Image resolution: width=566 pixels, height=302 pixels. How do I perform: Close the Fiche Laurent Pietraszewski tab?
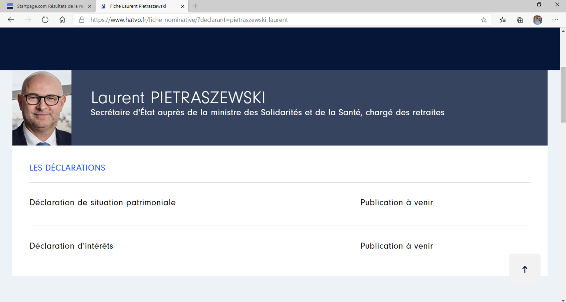point(182,6)
